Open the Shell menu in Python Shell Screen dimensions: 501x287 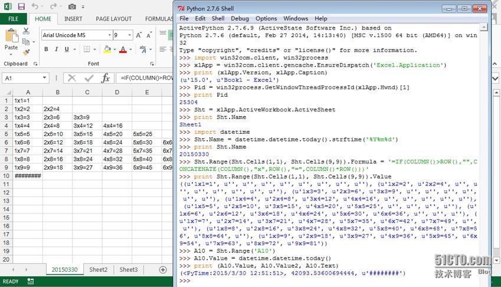click(218, 18)
